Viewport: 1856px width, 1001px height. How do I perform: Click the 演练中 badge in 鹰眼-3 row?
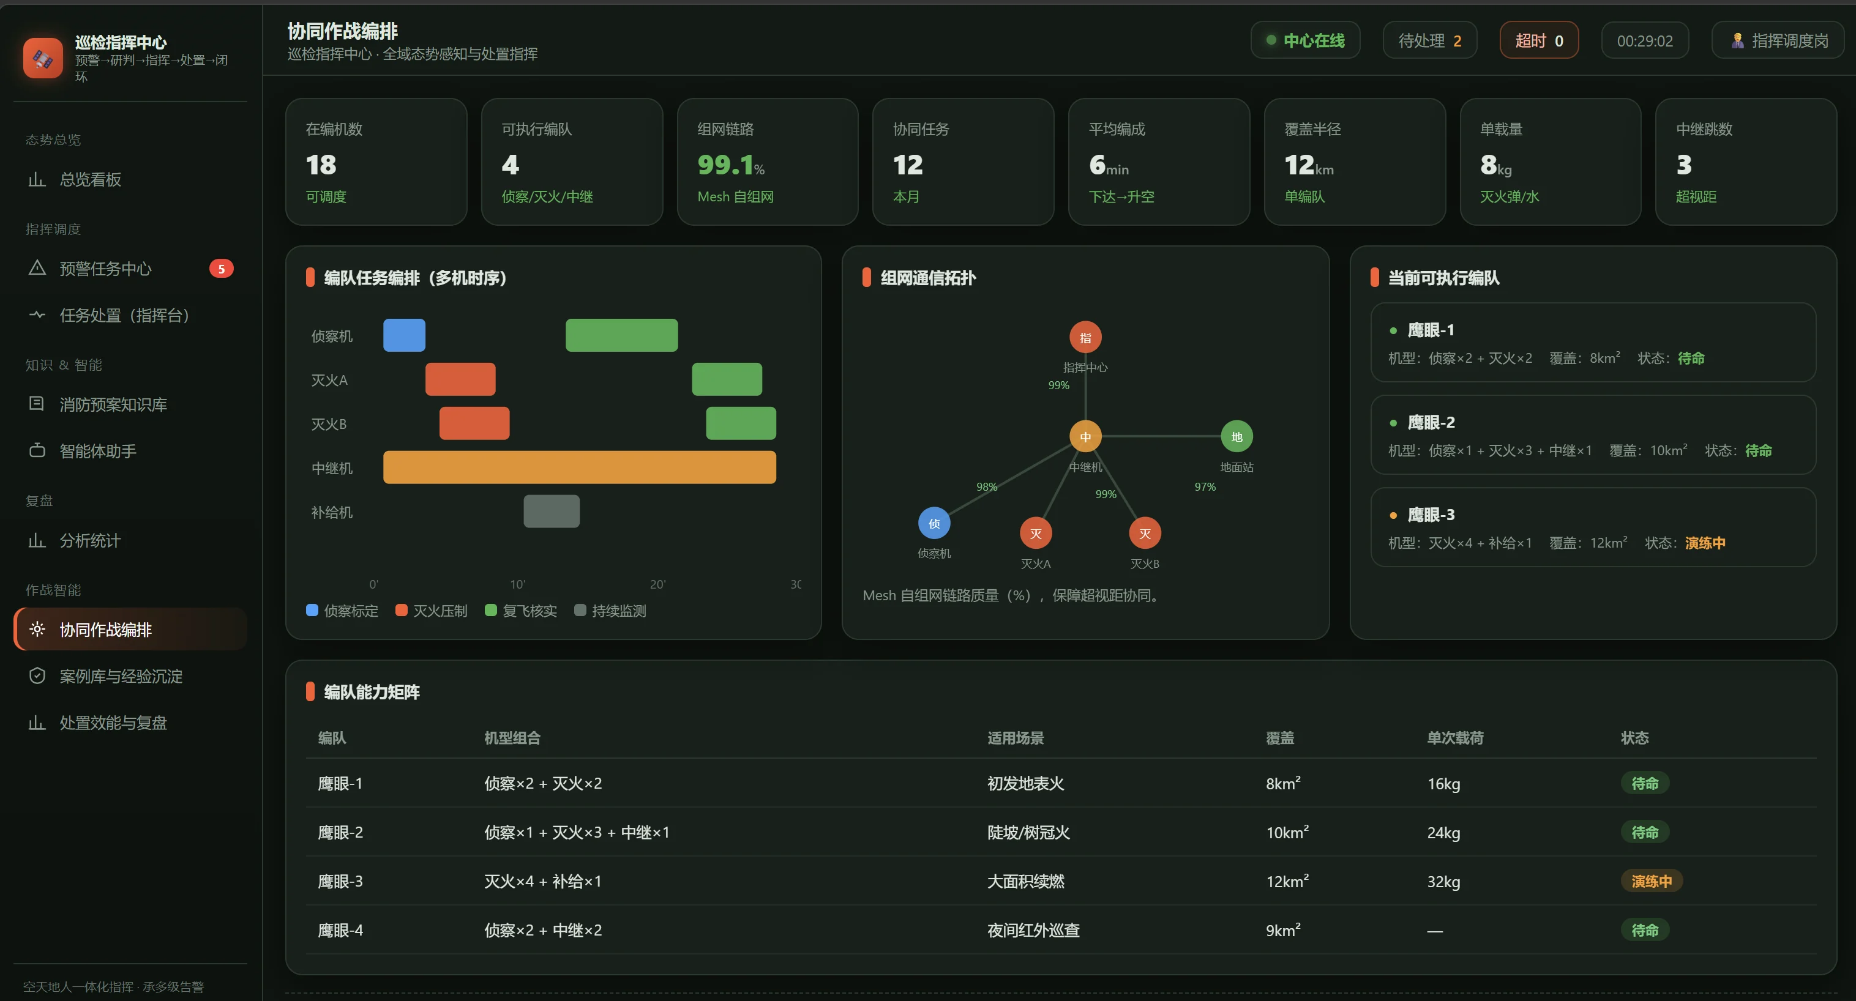tap(1652, 880)
